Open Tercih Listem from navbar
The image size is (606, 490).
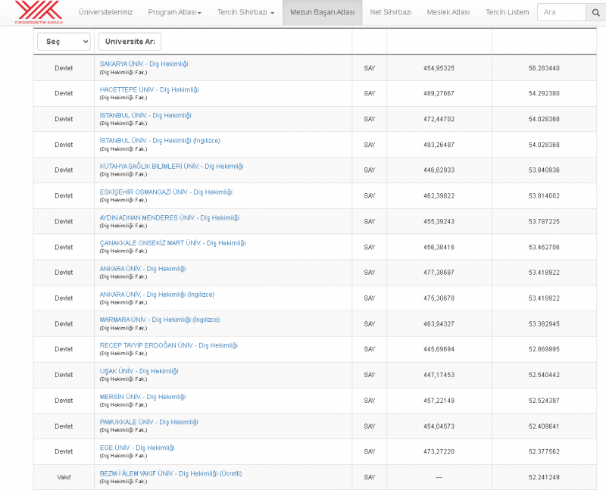507,13
